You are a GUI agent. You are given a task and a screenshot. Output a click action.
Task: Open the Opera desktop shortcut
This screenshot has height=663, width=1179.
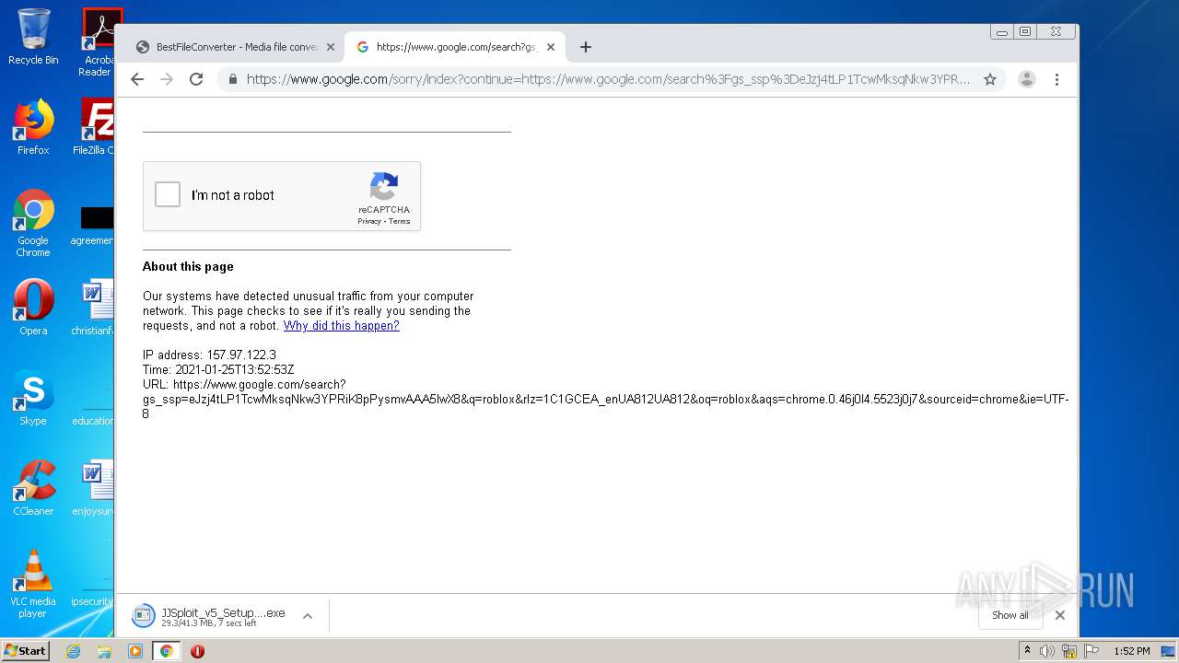[33, 307]
